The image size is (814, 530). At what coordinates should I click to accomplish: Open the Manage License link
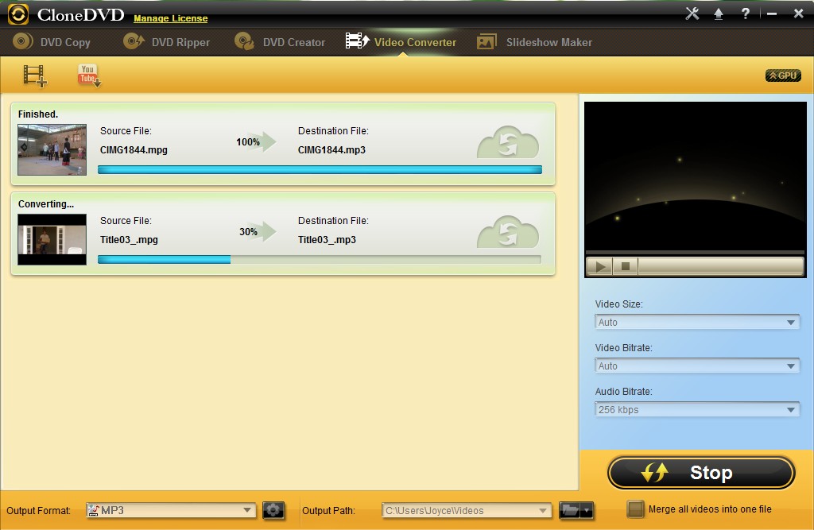(x=171, y=18)
